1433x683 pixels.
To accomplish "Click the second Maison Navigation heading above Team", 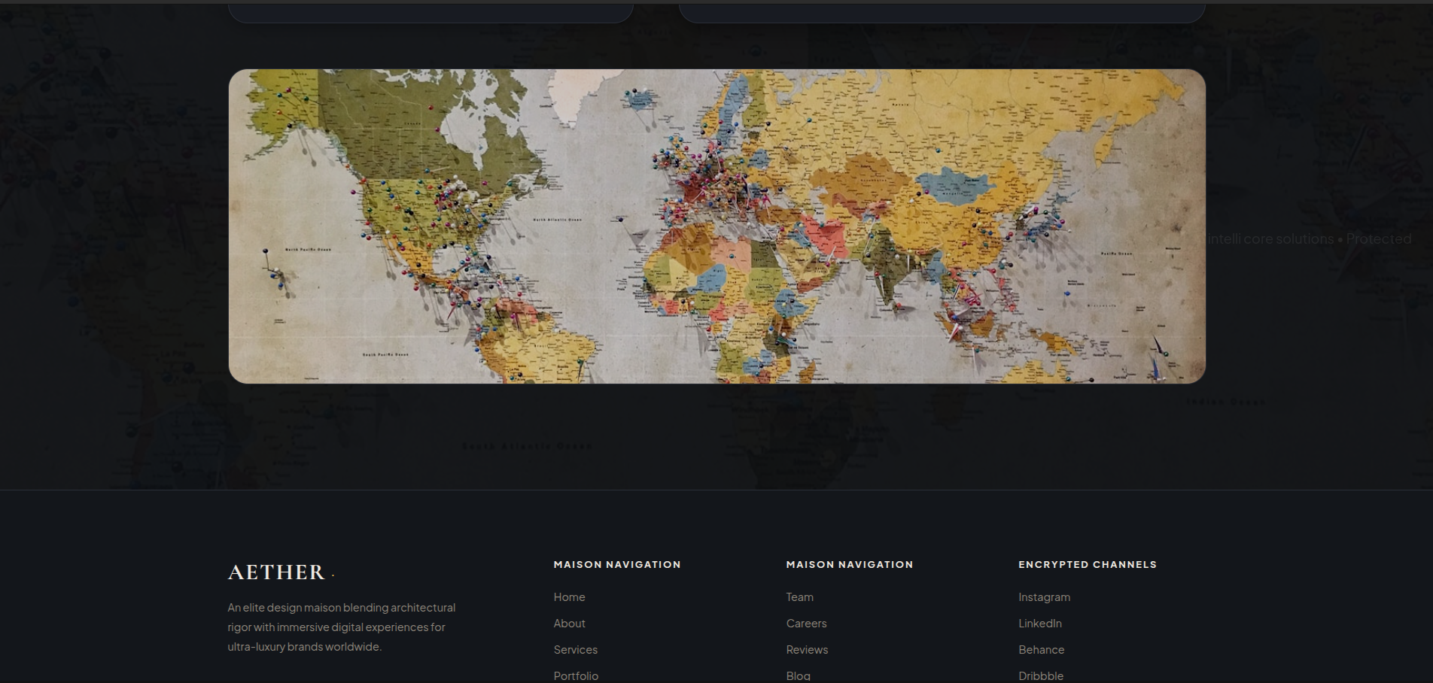I will click(x=850, y=565).
